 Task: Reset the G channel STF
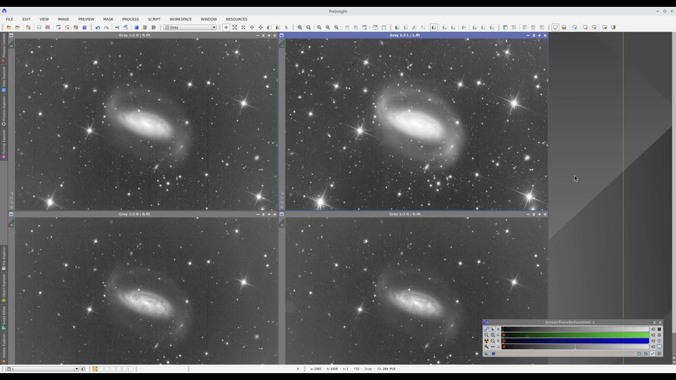(x=653, y=335)
